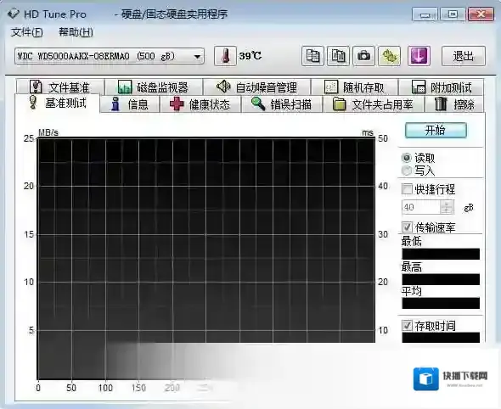Toggle the 传输速率 checkbox
This screenshot has height=409, width=501.
click(407, 227)
